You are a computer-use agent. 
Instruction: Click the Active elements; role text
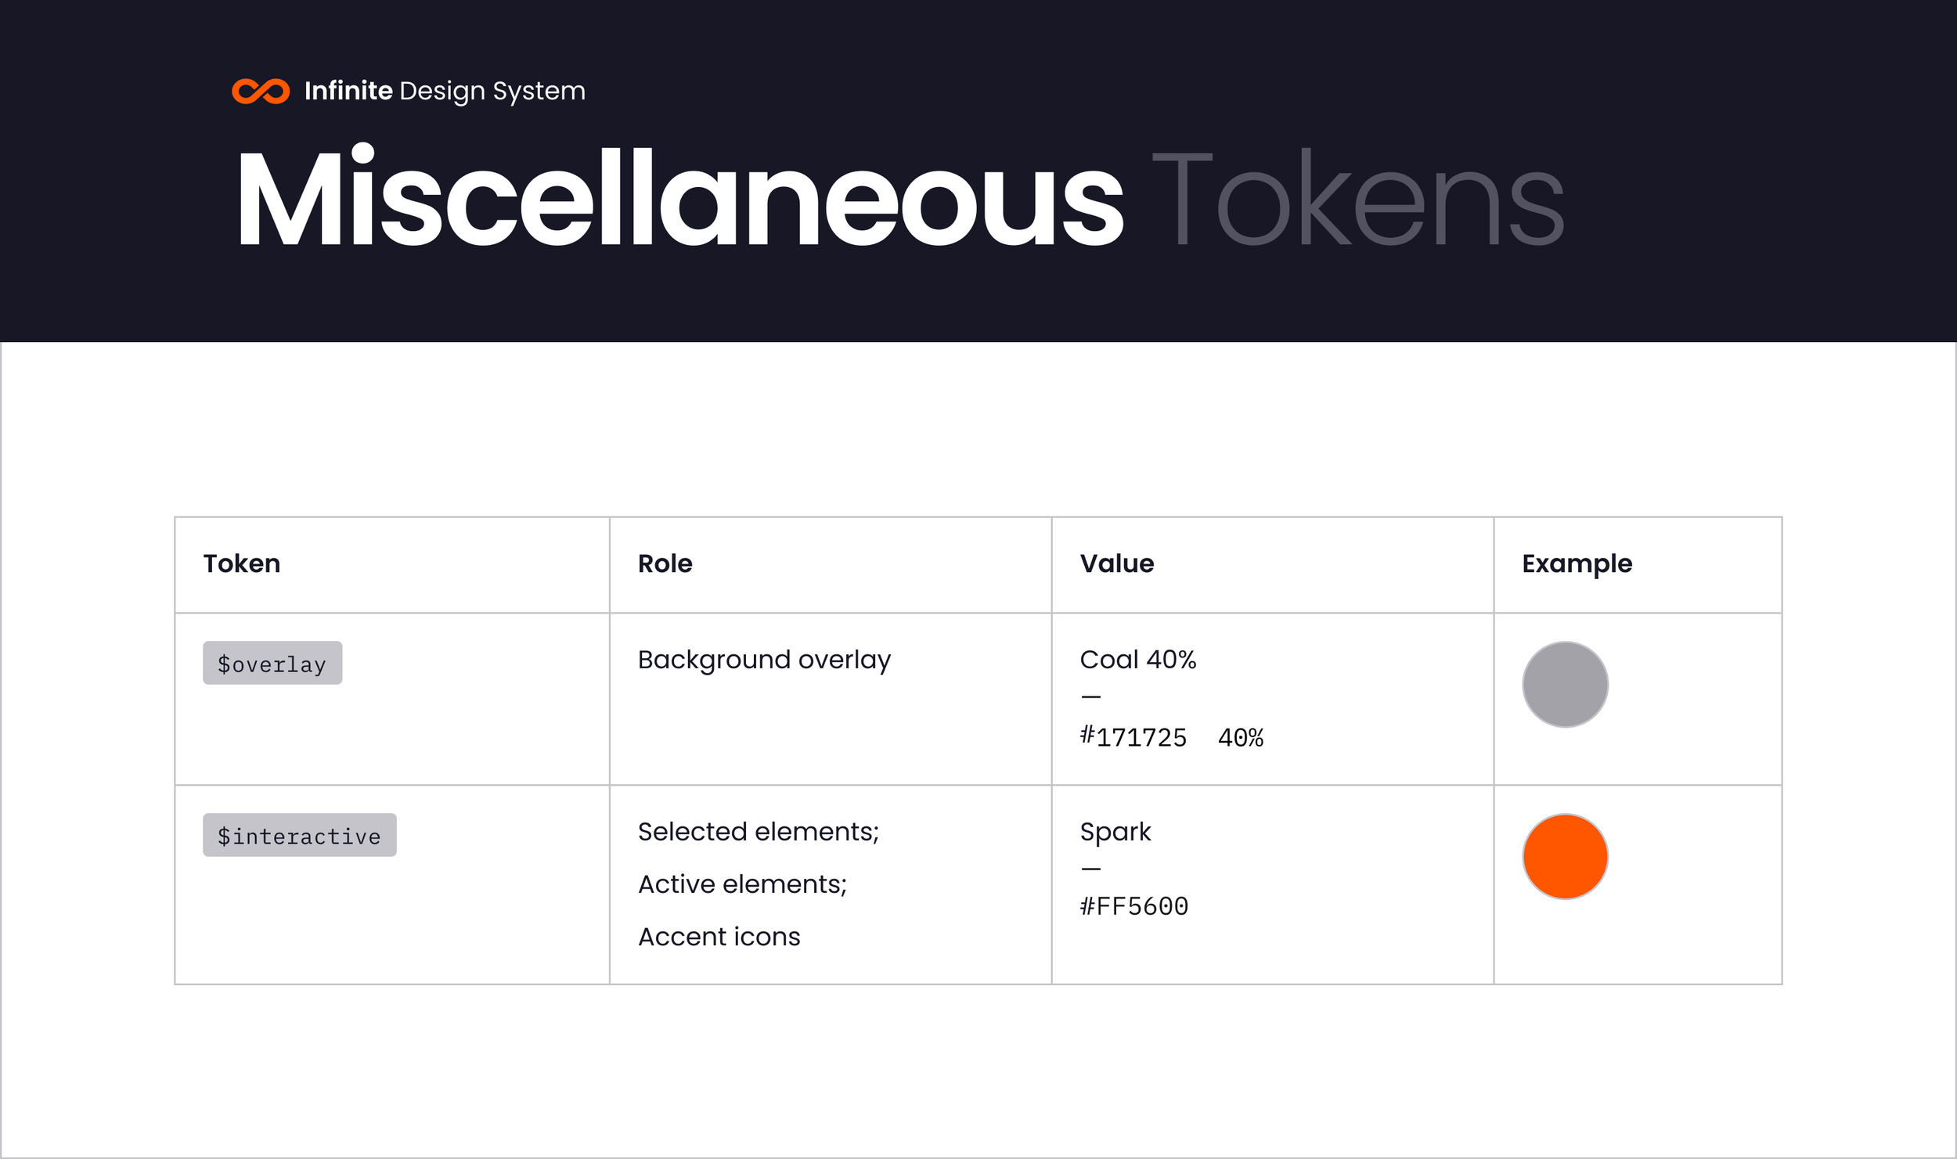742,884
